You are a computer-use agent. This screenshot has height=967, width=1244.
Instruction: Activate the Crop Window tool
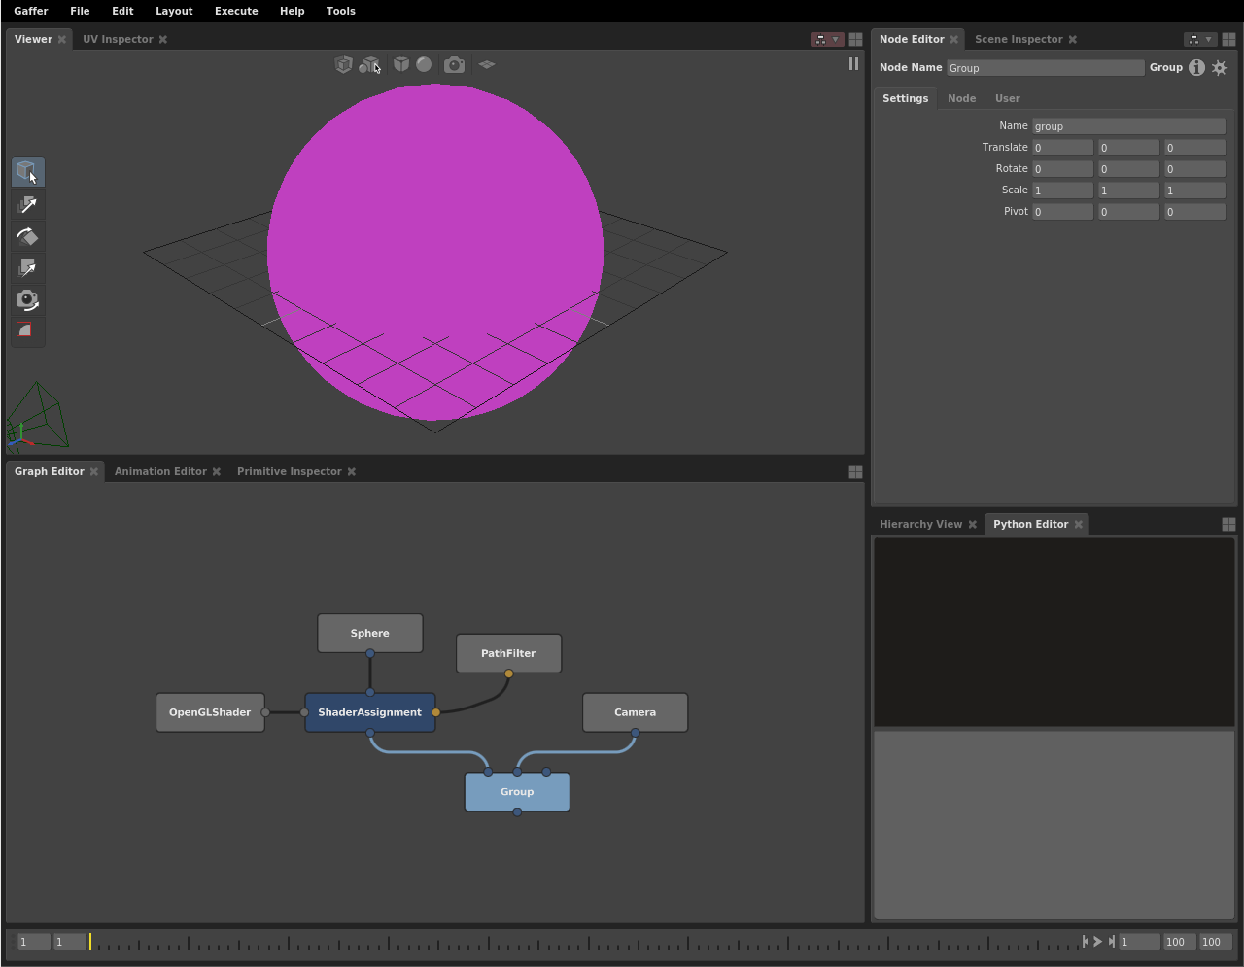tap(27, 331)
